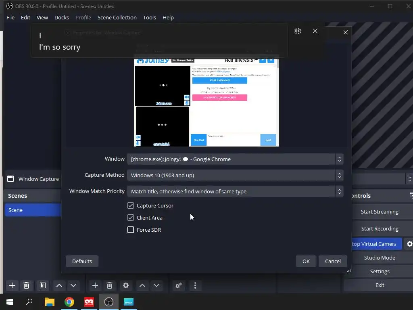
Task: Open the Scene Collection menu
Action: (x=117, y=18)
